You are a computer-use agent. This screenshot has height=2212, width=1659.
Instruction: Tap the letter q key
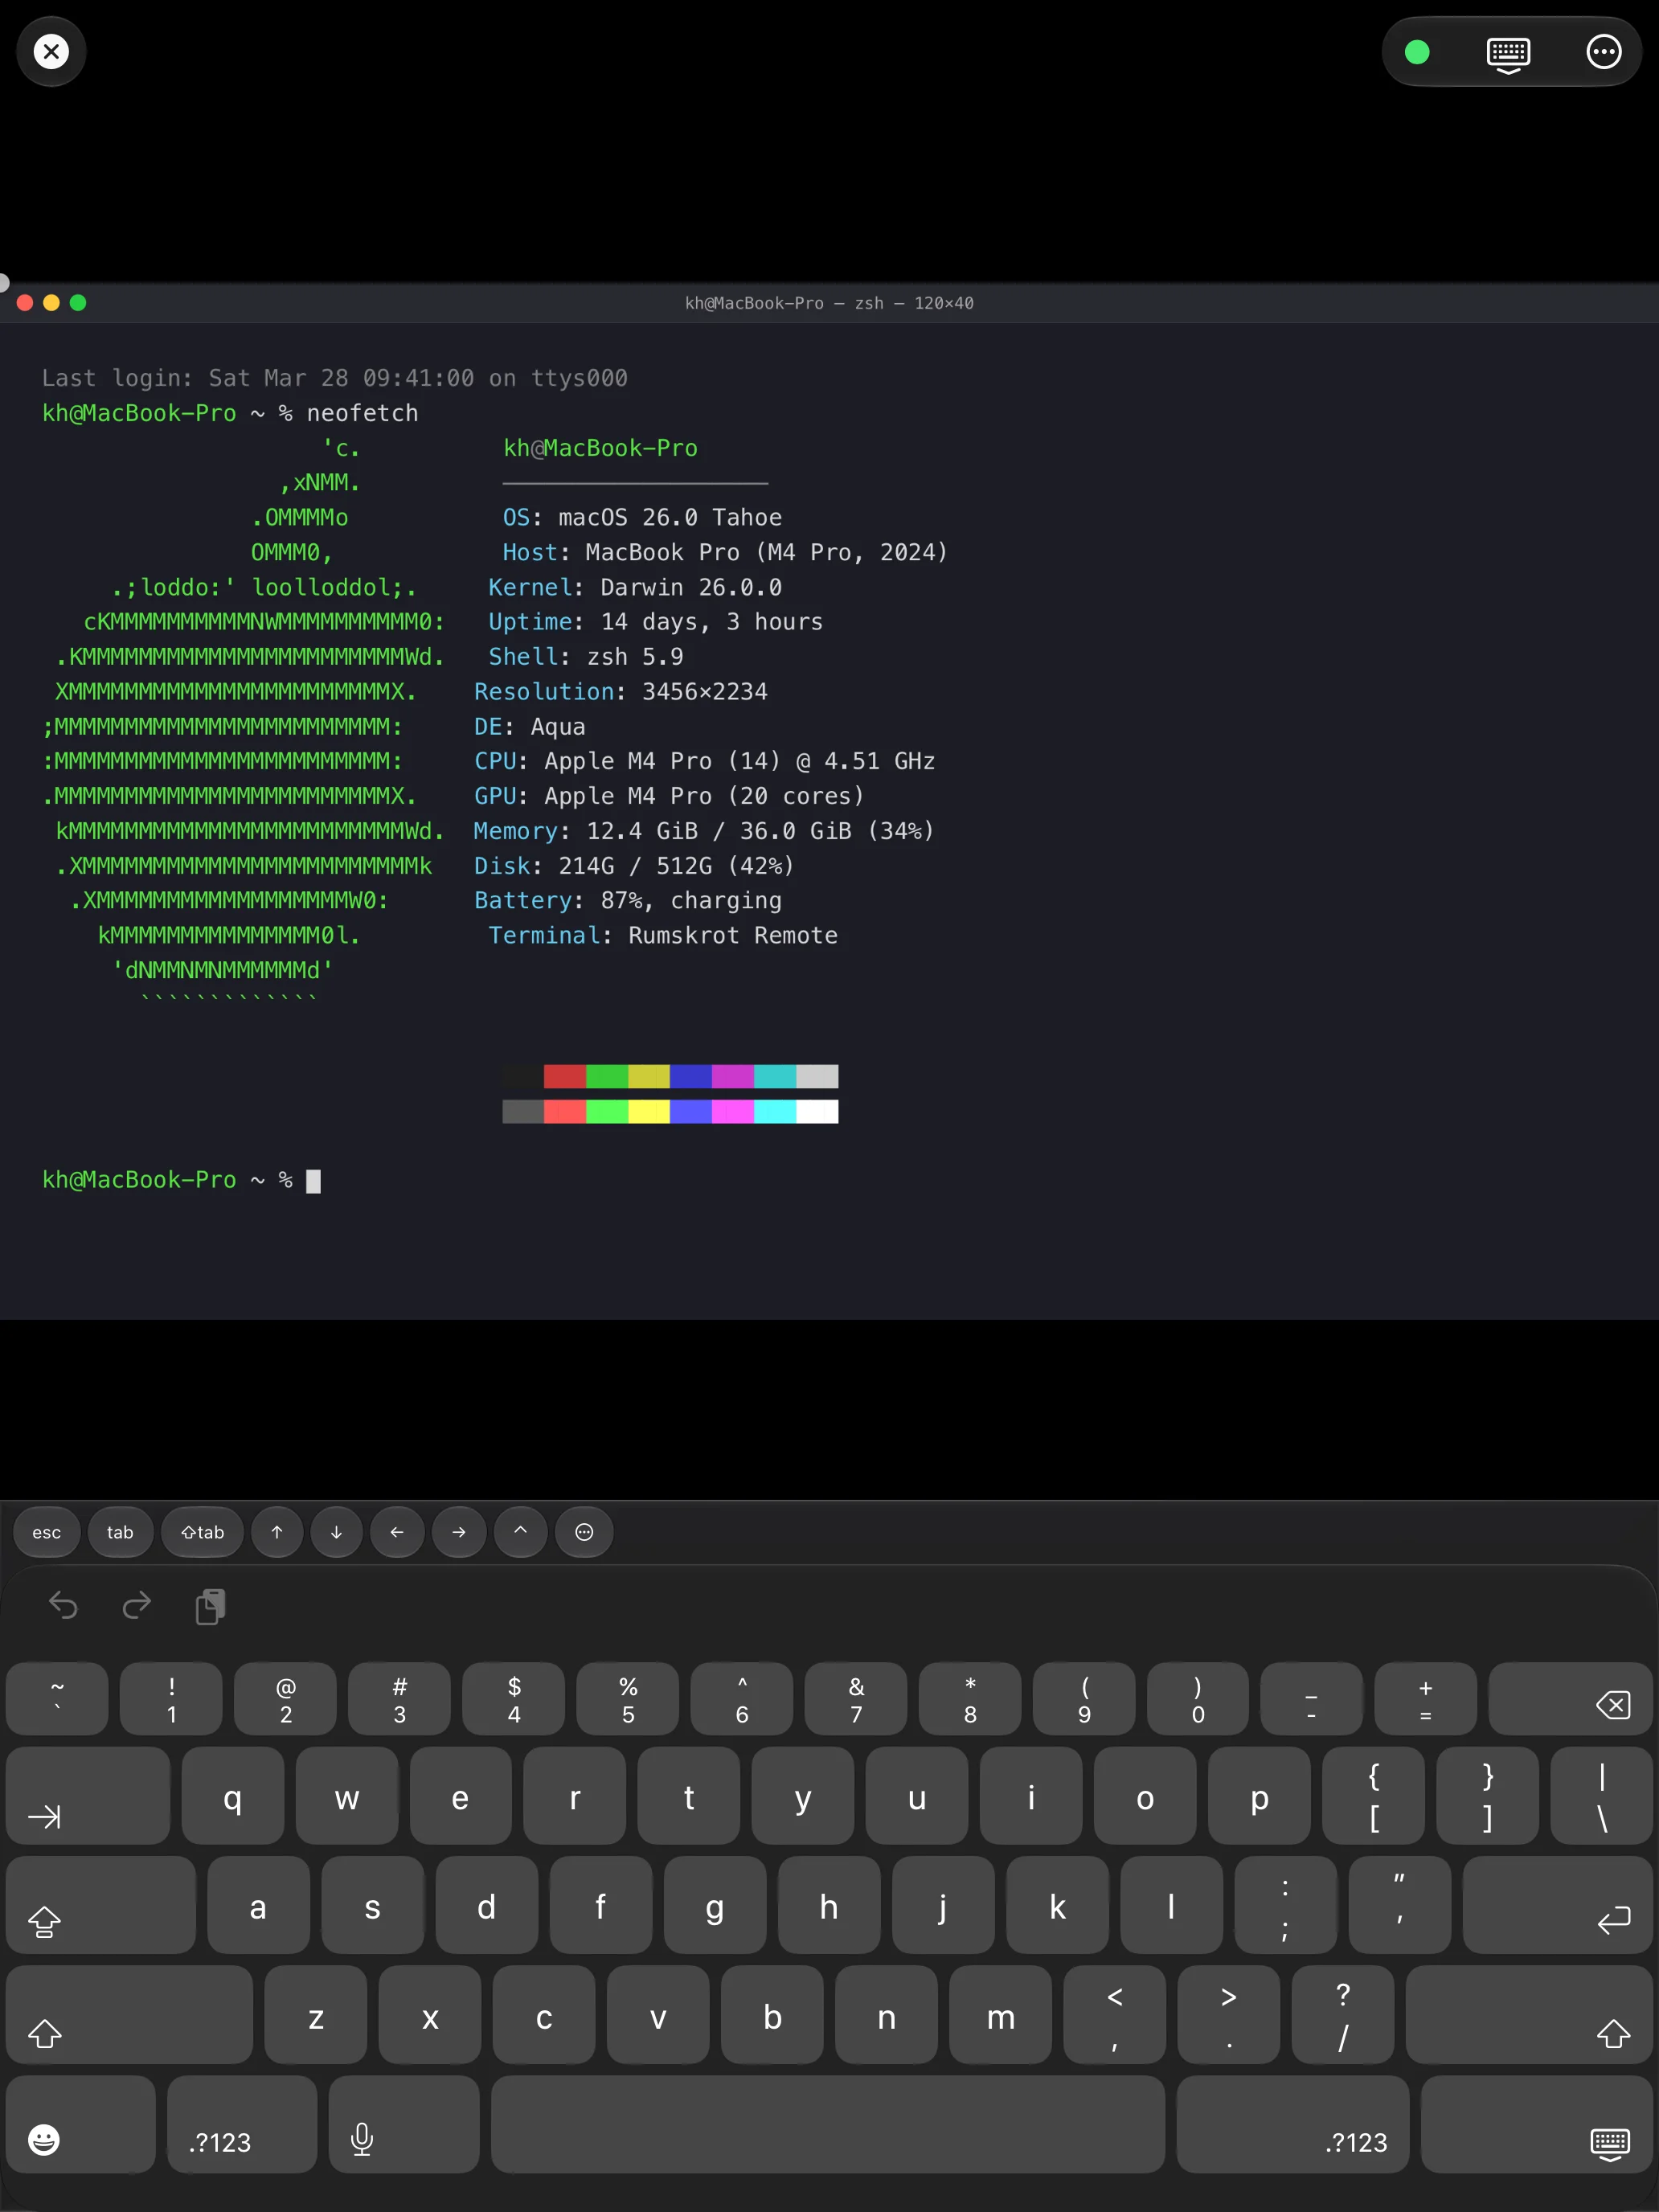point(233,1796)
